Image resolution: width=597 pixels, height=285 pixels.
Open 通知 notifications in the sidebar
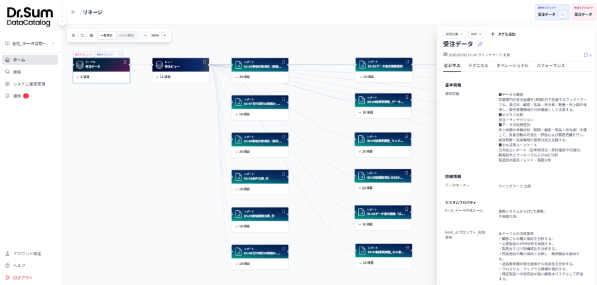[30, 96]
